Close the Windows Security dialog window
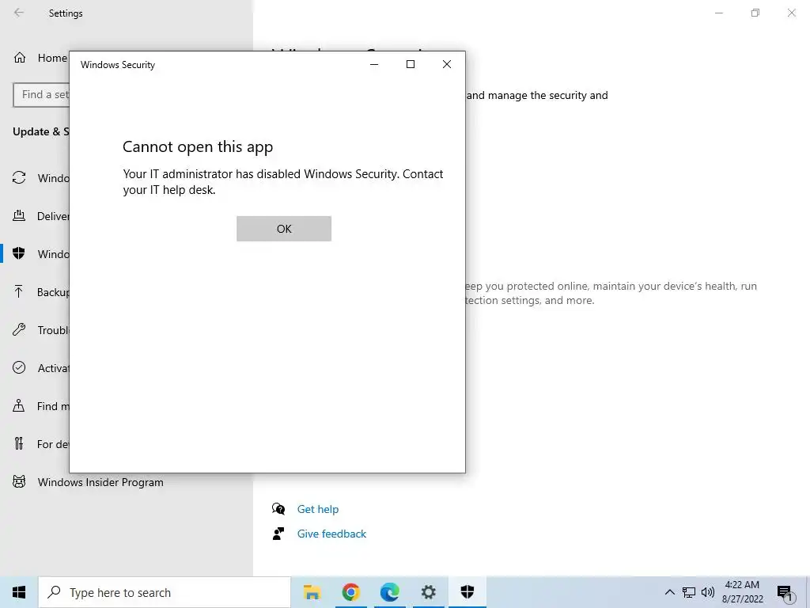Image resolution: width=810 pixels, height=608 pixels. point(447,64)
